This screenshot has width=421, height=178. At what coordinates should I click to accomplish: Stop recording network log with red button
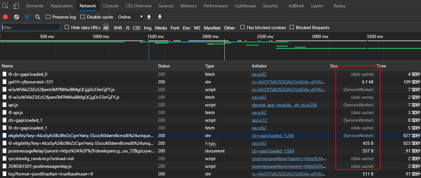5,17
